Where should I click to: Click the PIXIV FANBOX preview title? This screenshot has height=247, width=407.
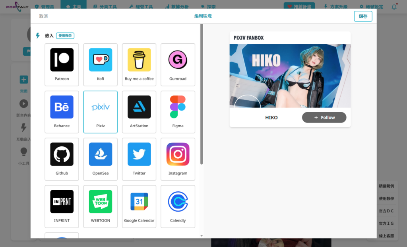pyautogui.click(x=248, y=38)
